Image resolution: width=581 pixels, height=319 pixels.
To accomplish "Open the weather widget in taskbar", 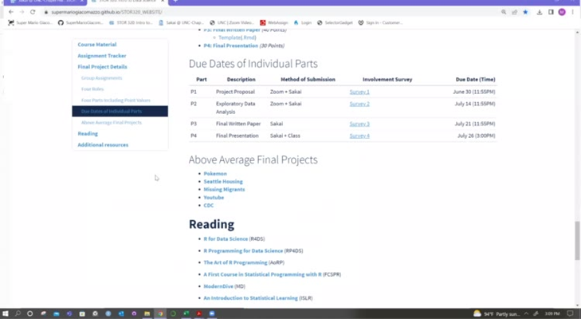I will click(496, 313).
